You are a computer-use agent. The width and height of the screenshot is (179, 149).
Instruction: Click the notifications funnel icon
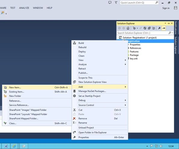116,2
